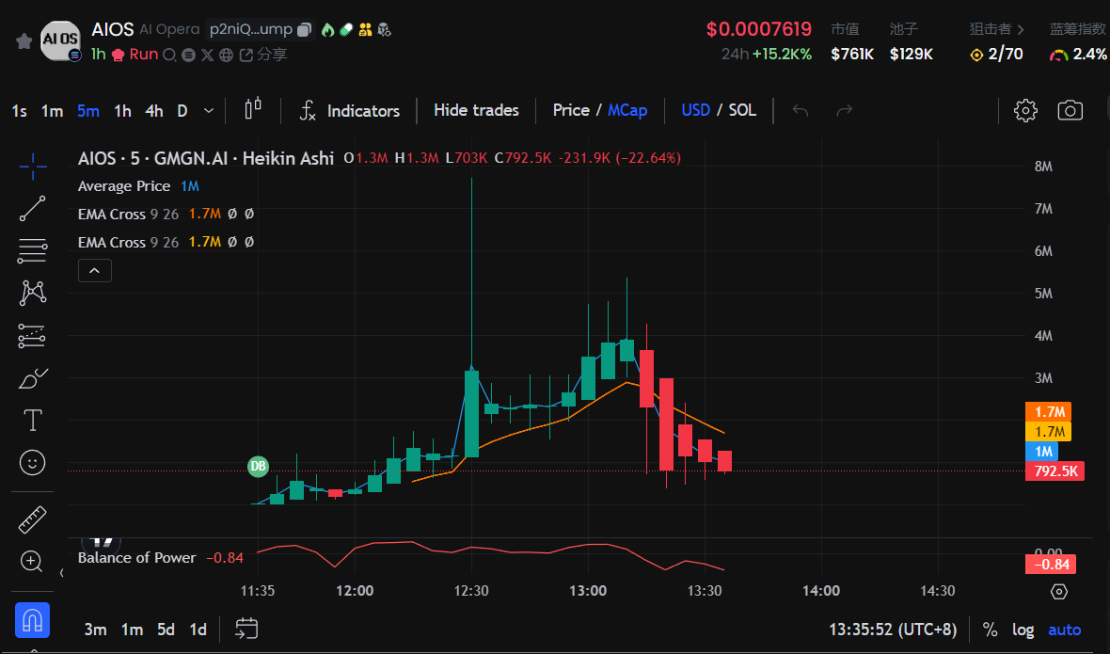Open the 狙击者 snipers details
This screenshot has width=1110, height=654.
tap(997, 29)
